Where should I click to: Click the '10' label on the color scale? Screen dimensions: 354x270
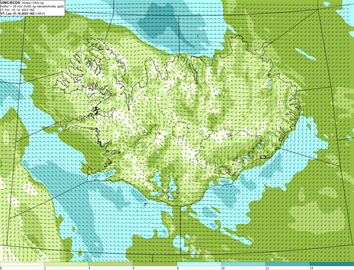coord(223,268)
